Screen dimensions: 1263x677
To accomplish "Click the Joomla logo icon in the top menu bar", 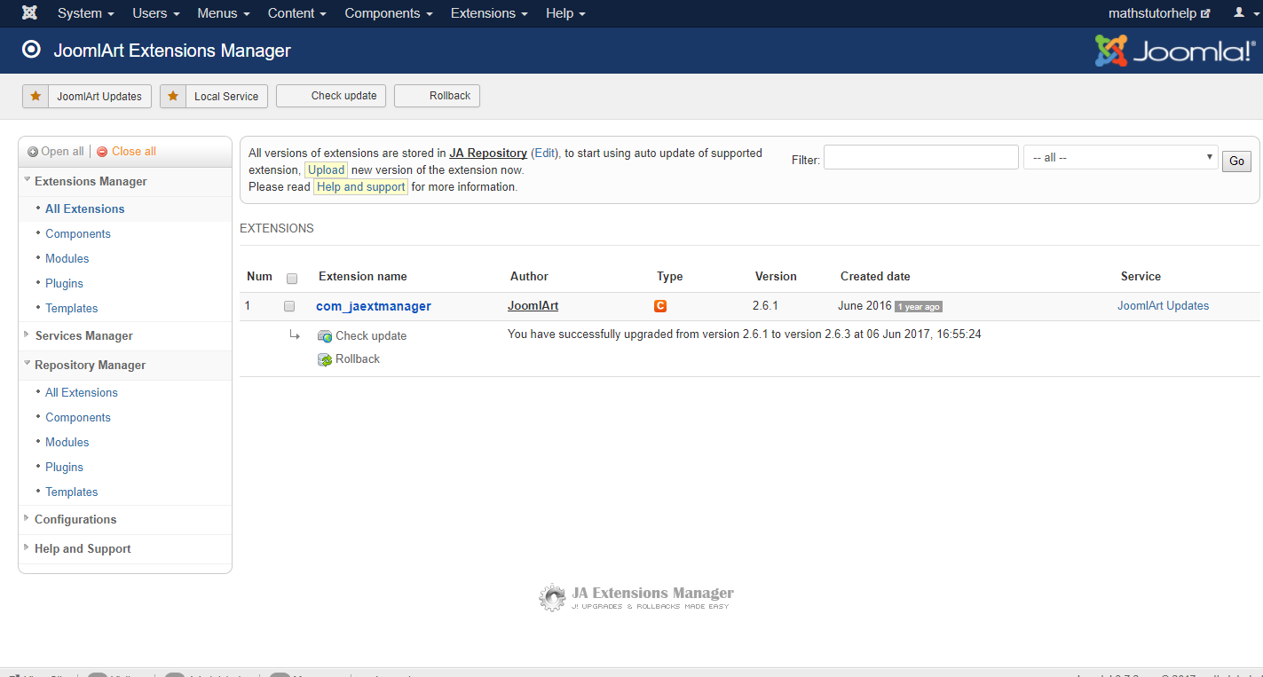I will click(29, 13).
